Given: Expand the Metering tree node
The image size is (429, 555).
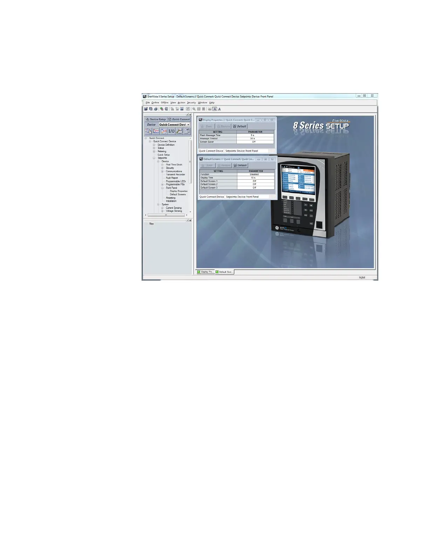Looking at the screenshot, I should coord(154,151).
